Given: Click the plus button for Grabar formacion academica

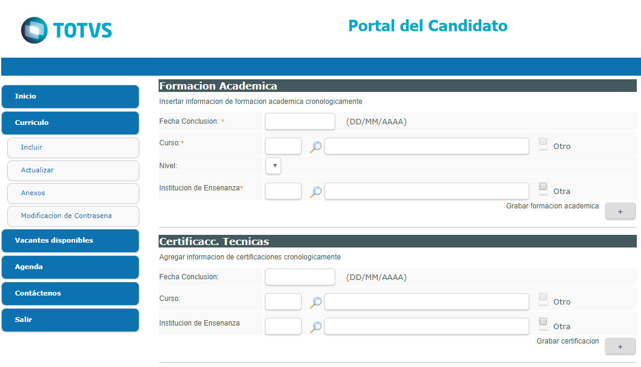Looking at the screenshot, I should tap(620, 211).
